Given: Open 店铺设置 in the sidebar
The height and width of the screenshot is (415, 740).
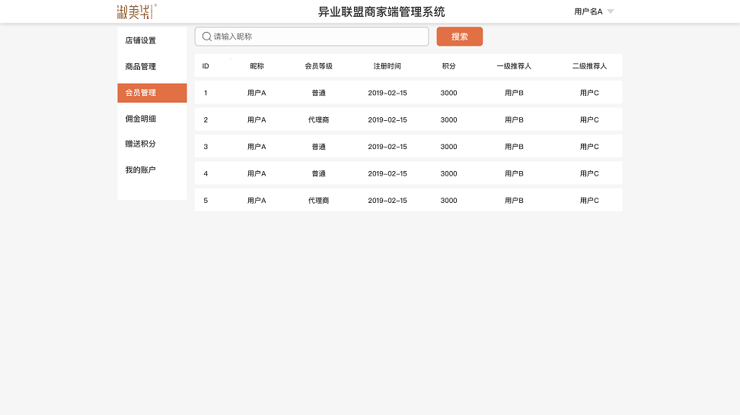Looking at the screenshot, I should click(x=141, y=40).
